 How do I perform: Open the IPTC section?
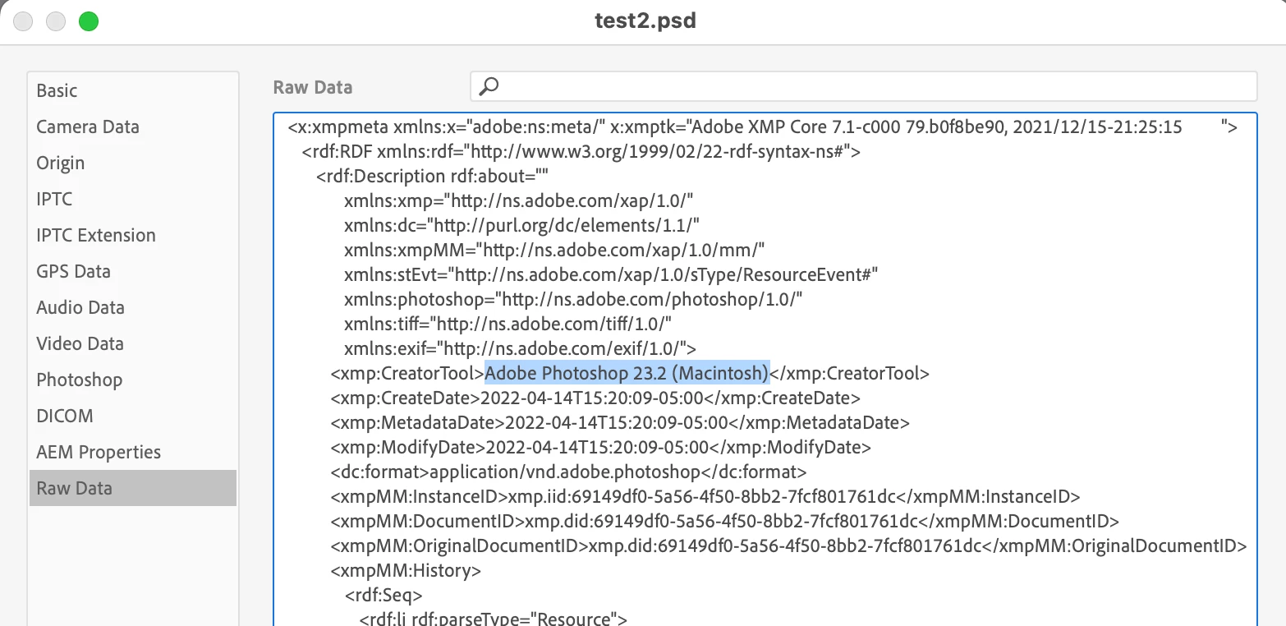pyautogui.click(x=133, y=199)
